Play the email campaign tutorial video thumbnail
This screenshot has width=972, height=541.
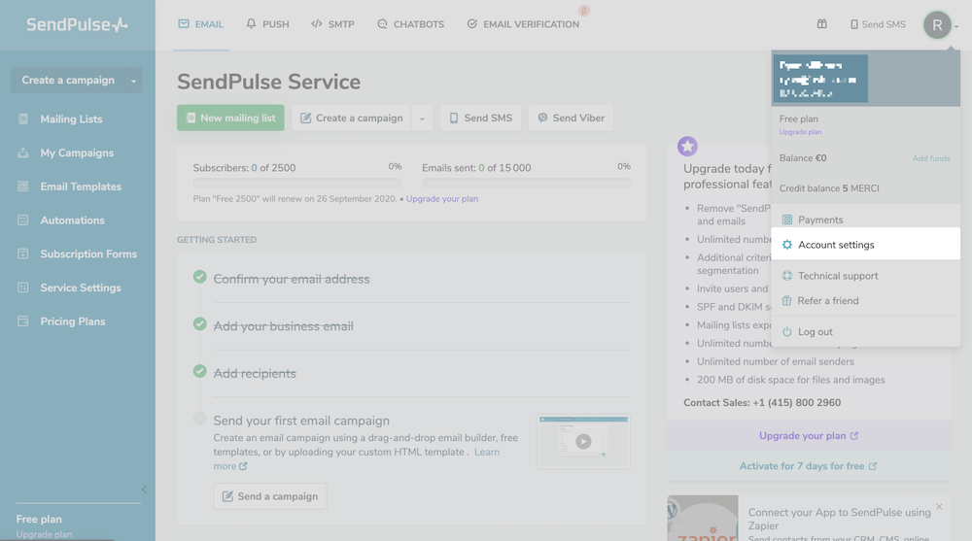pyautogui.click(x=583, y=441)
